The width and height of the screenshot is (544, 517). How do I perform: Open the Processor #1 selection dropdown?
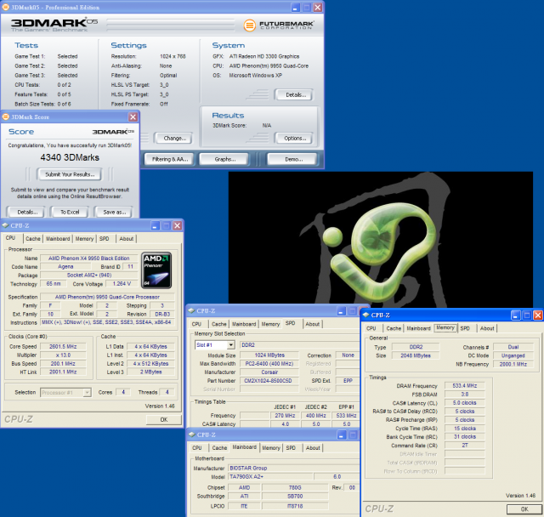[87, 393]
